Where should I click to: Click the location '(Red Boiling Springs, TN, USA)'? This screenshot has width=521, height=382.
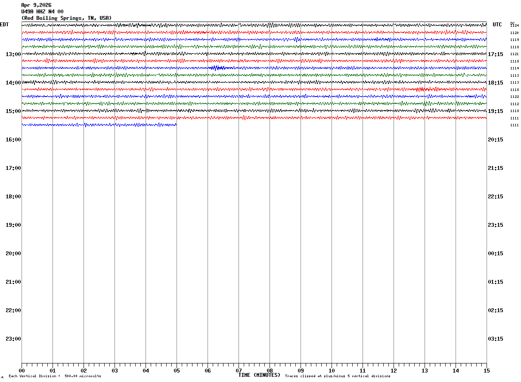pos(66,18)
